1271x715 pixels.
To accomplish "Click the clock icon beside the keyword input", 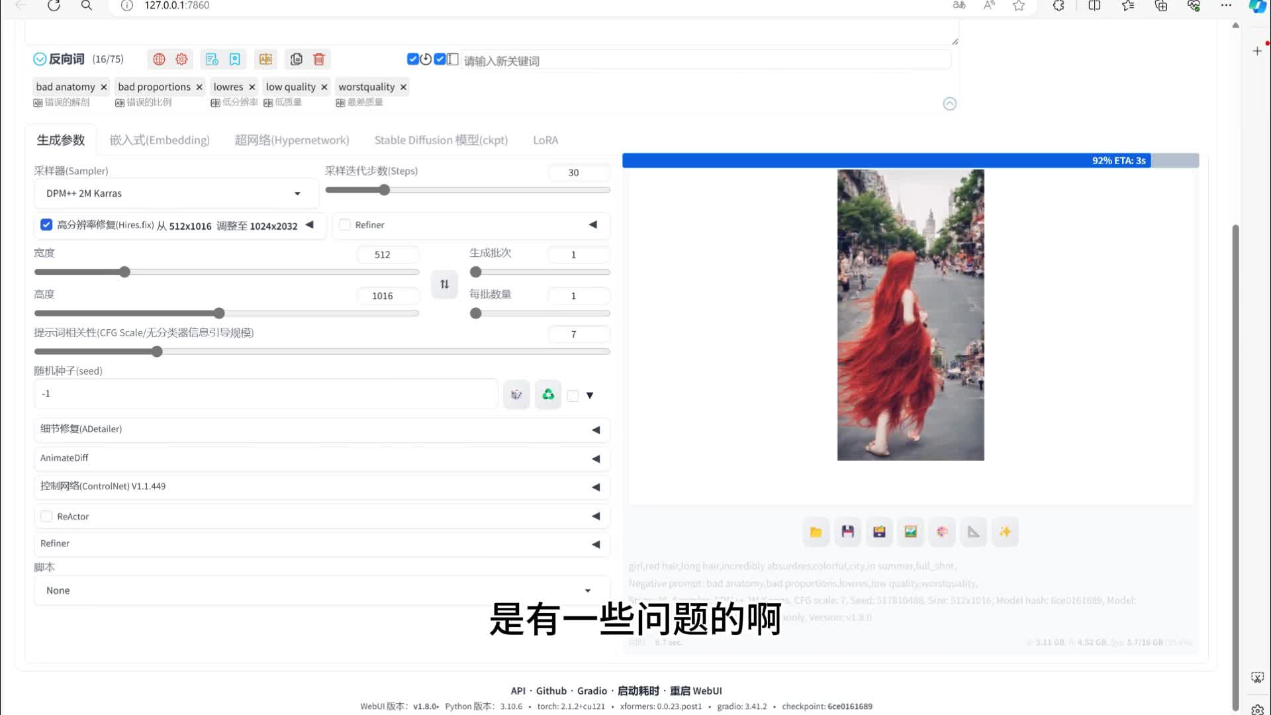I will (x=426, y=59).
